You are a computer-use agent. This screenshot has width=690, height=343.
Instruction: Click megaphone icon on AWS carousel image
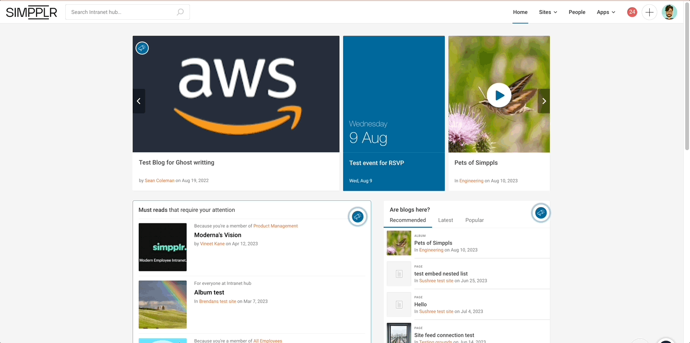142,48
